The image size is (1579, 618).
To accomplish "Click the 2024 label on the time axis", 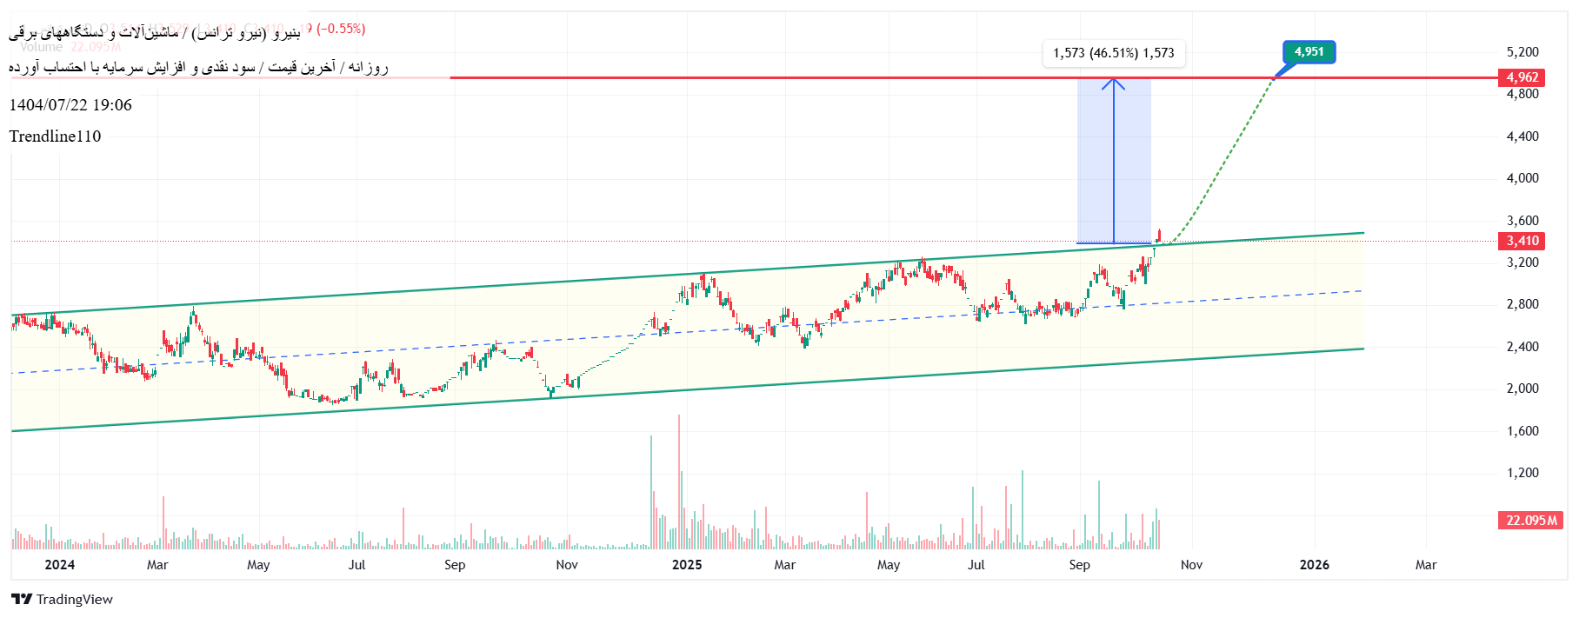I will click(x=59, y=565).
